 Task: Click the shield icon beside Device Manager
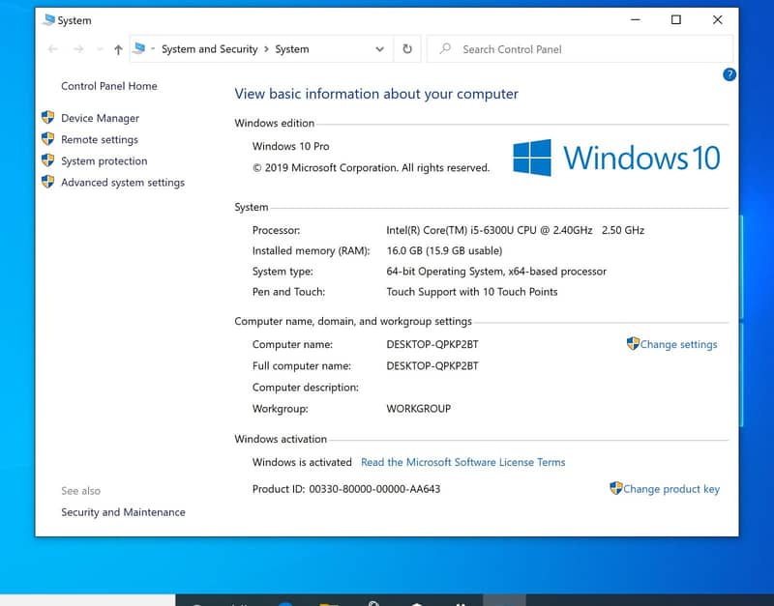point(47,117)
